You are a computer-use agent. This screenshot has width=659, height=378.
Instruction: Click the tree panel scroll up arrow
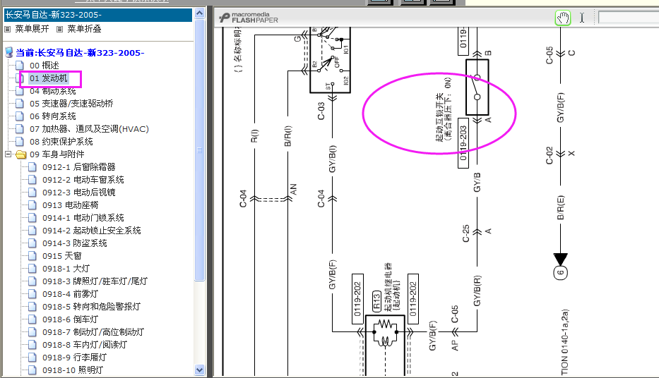tap(200, 13)
